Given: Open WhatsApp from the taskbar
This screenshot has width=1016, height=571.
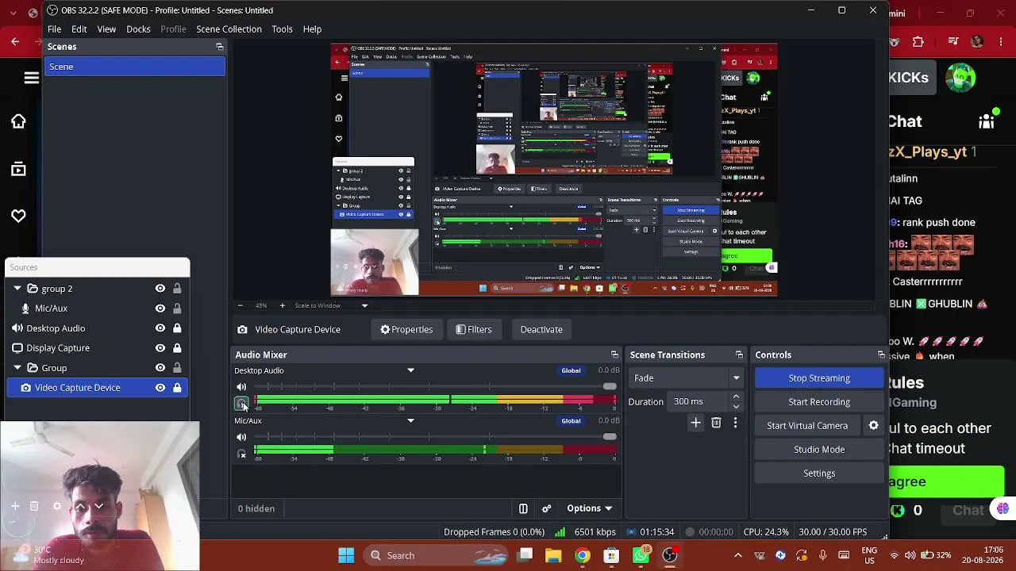Looking at the screenshot, I should [641, 555].
